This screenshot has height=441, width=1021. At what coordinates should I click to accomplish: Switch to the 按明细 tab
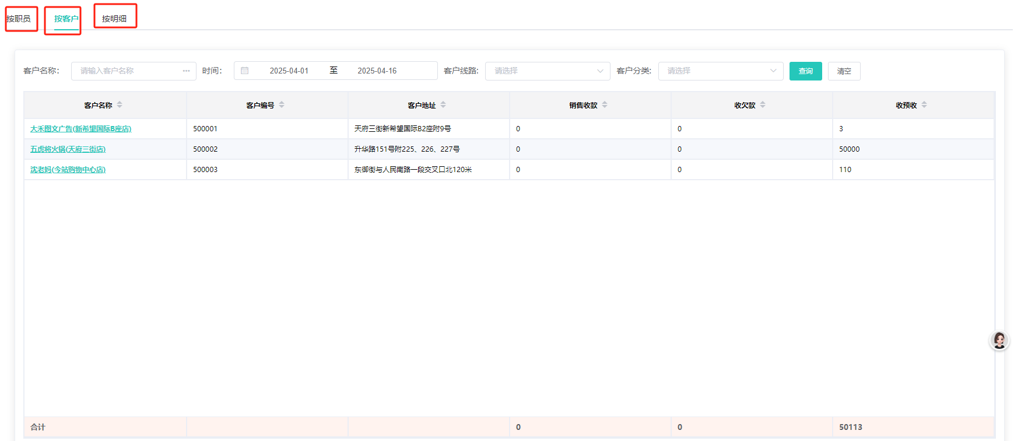[x=114, y=19]
